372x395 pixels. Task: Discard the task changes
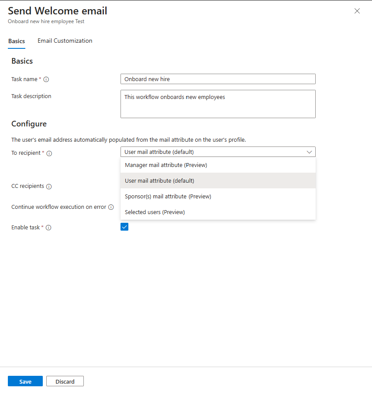click(65, 381)
